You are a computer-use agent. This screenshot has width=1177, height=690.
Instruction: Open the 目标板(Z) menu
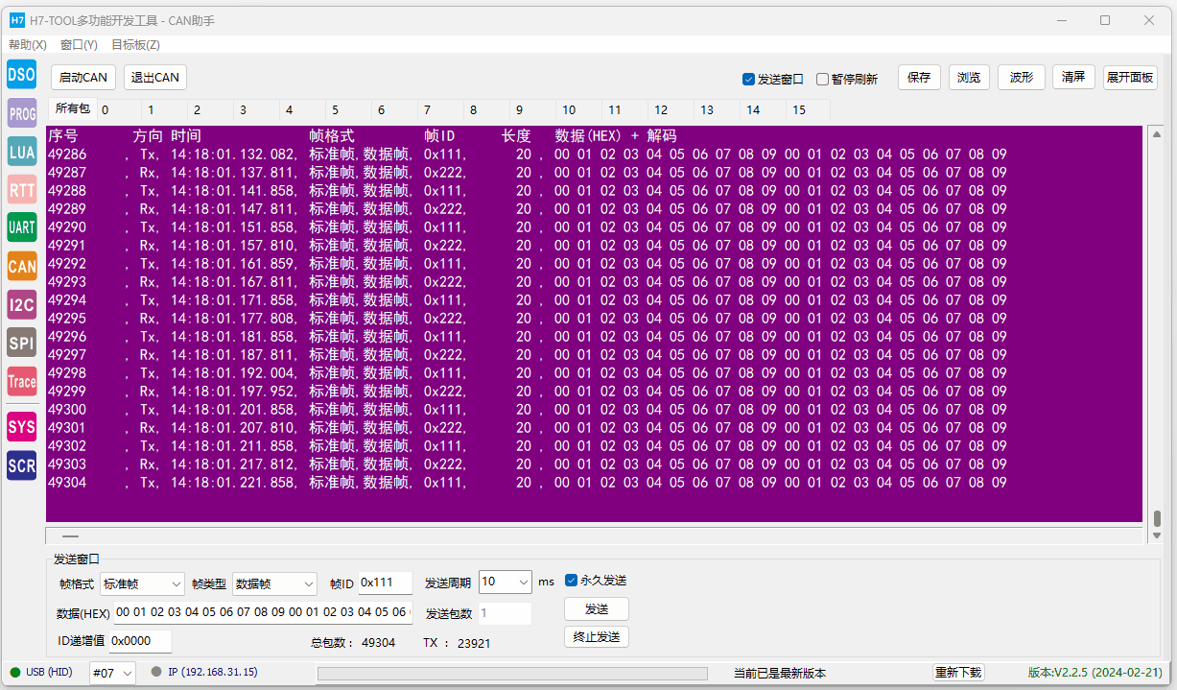click(x=135, y=45)
